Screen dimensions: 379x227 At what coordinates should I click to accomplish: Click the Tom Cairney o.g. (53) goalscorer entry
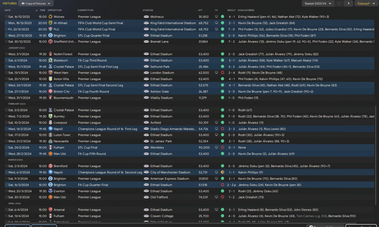coord(311,216)
